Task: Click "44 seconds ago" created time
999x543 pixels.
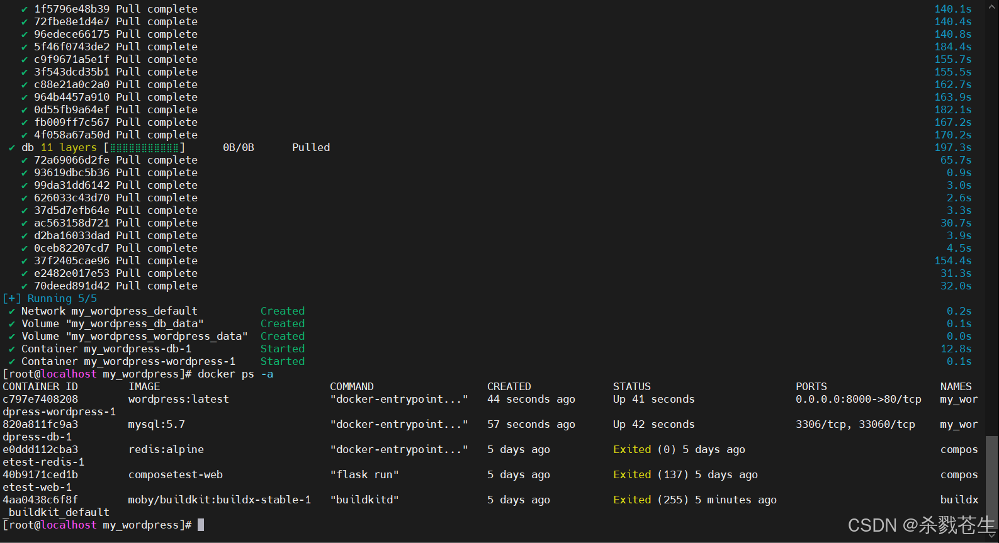Action: pos(531,399)
